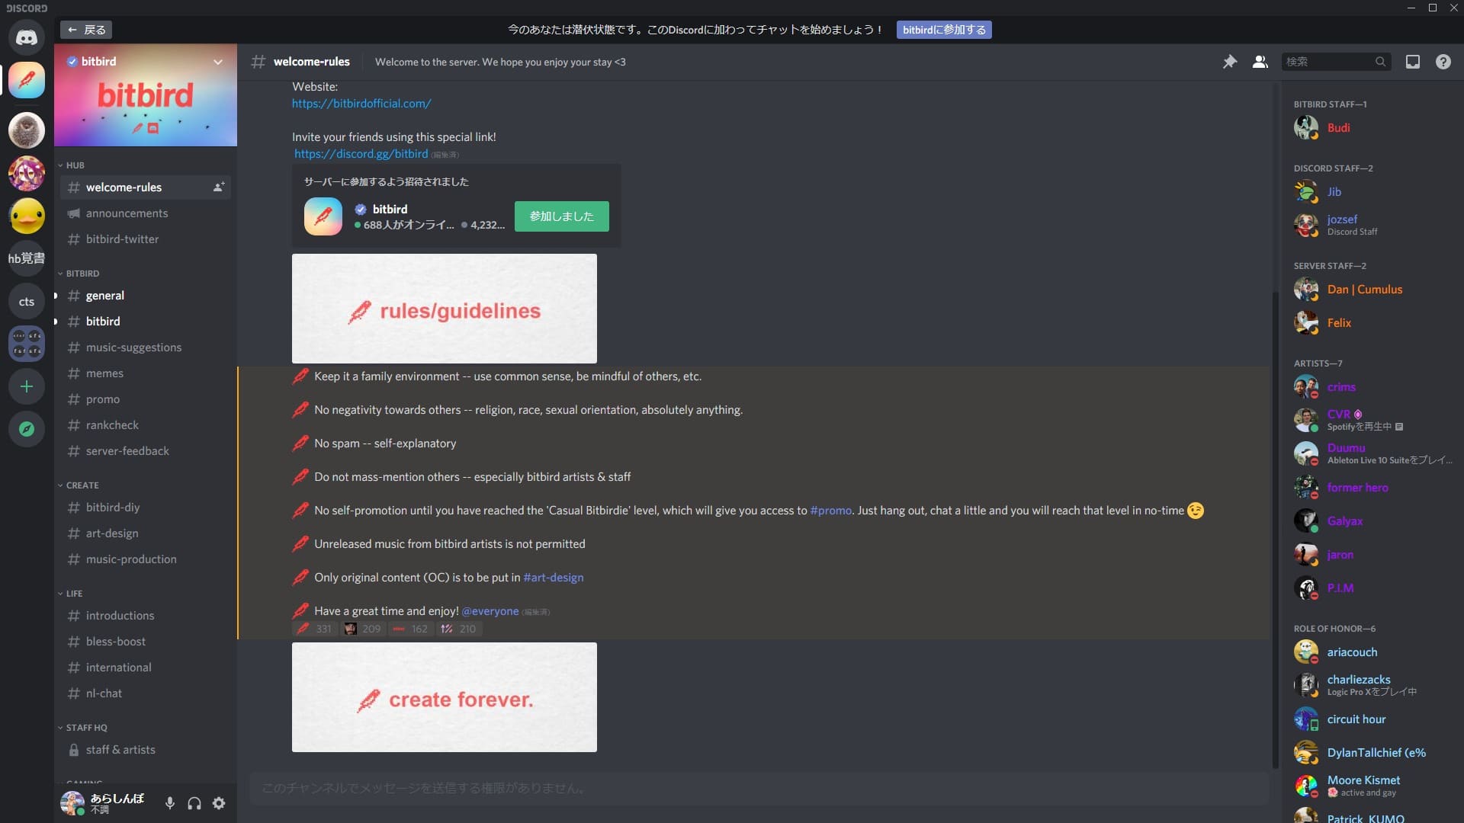
Task: Select the #announcements channel
Action: [127, 213]
